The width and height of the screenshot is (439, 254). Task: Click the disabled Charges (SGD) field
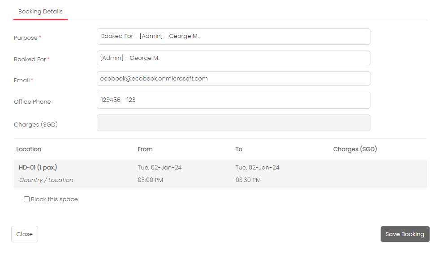pos(233,123)
